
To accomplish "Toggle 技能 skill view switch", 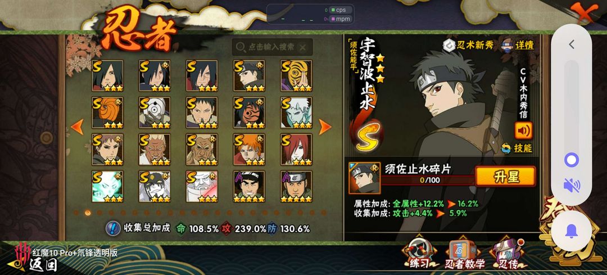I will 517,148.
